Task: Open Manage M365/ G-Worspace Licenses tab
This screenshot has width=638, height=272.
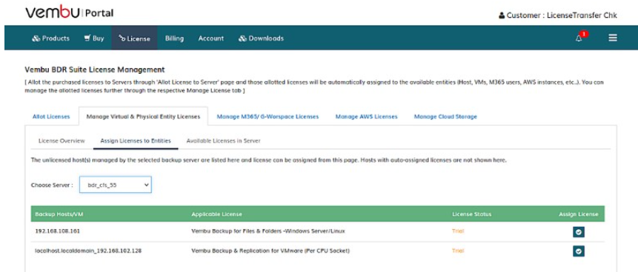Action: tap(268, 117)
